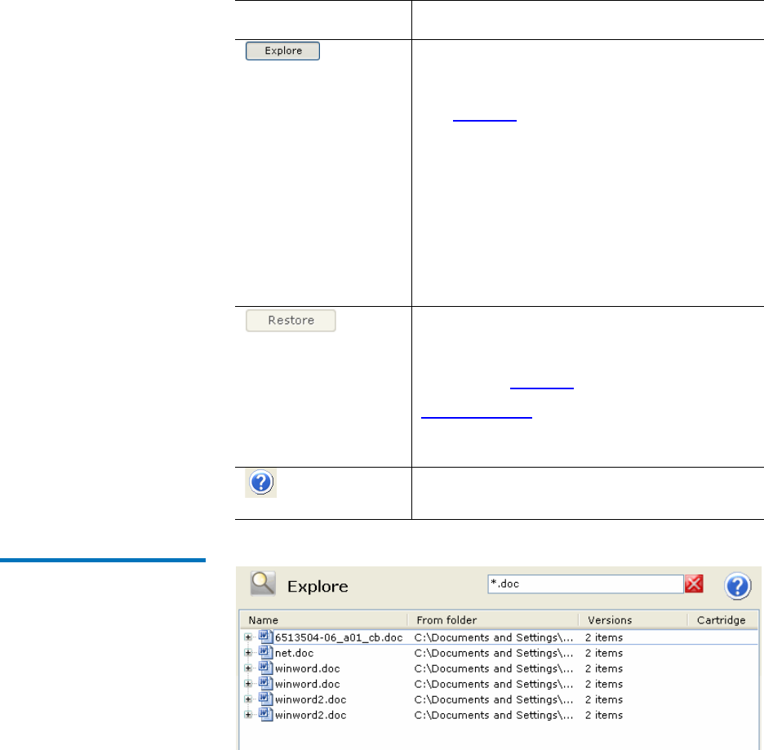This screenshot has width=764, height=750.
Task: Expand the second winword.doc entry
Action: (248, 684)
